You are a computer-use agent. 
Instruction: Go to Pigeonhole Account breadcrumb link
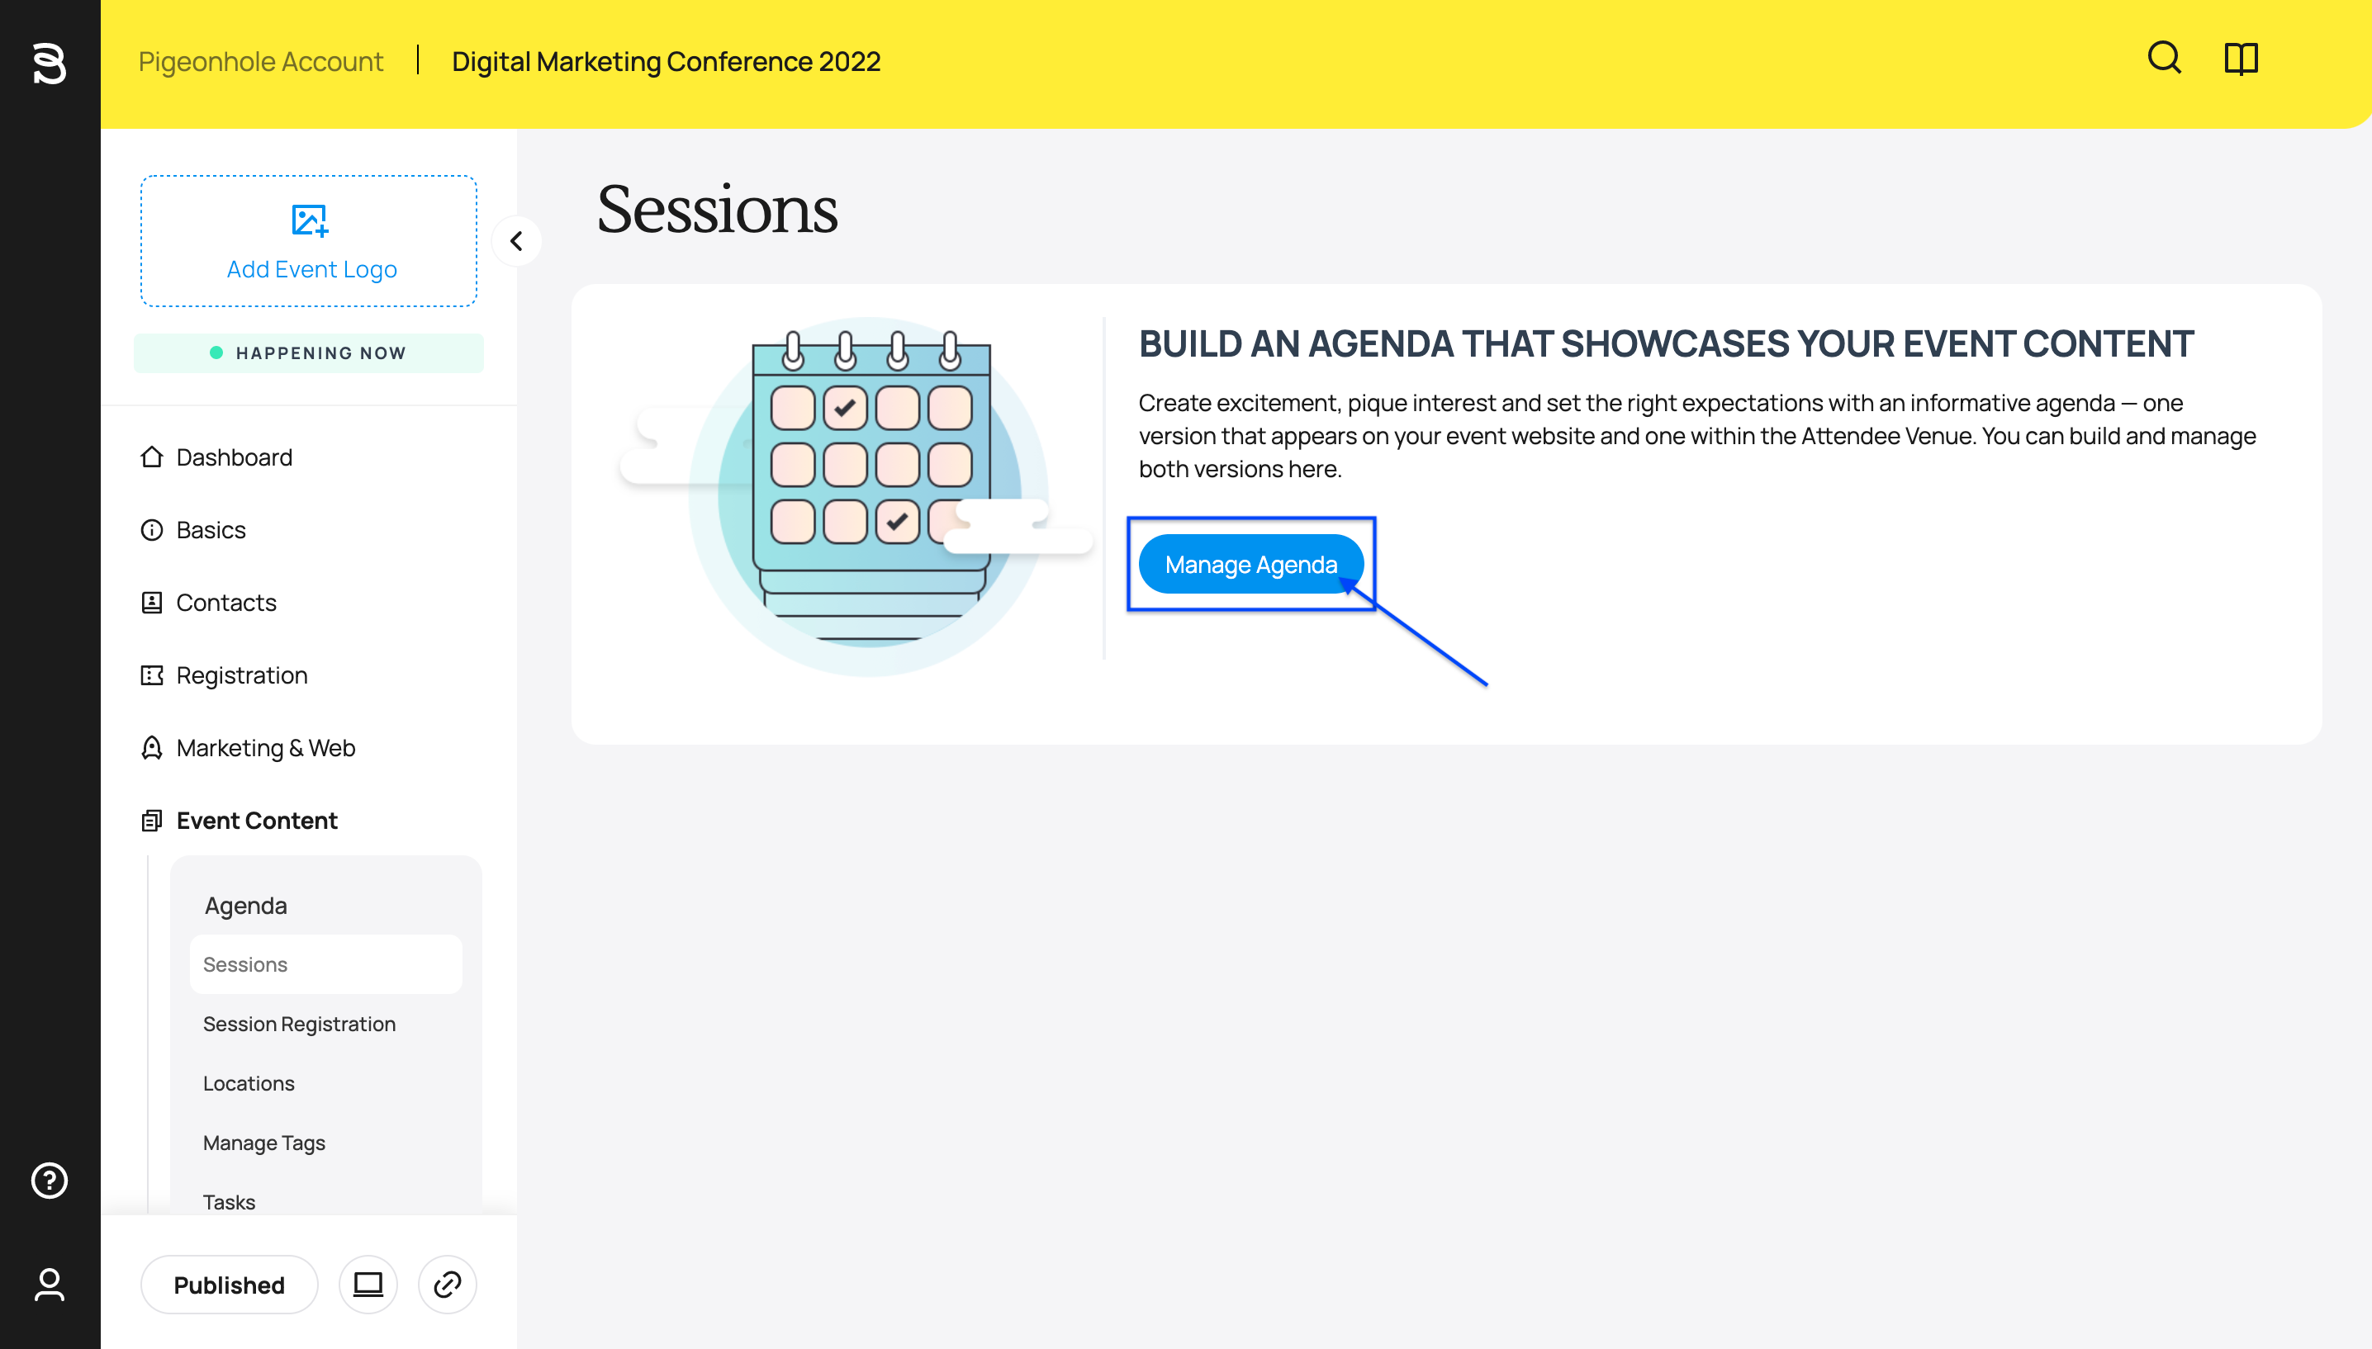pos(260,61)
